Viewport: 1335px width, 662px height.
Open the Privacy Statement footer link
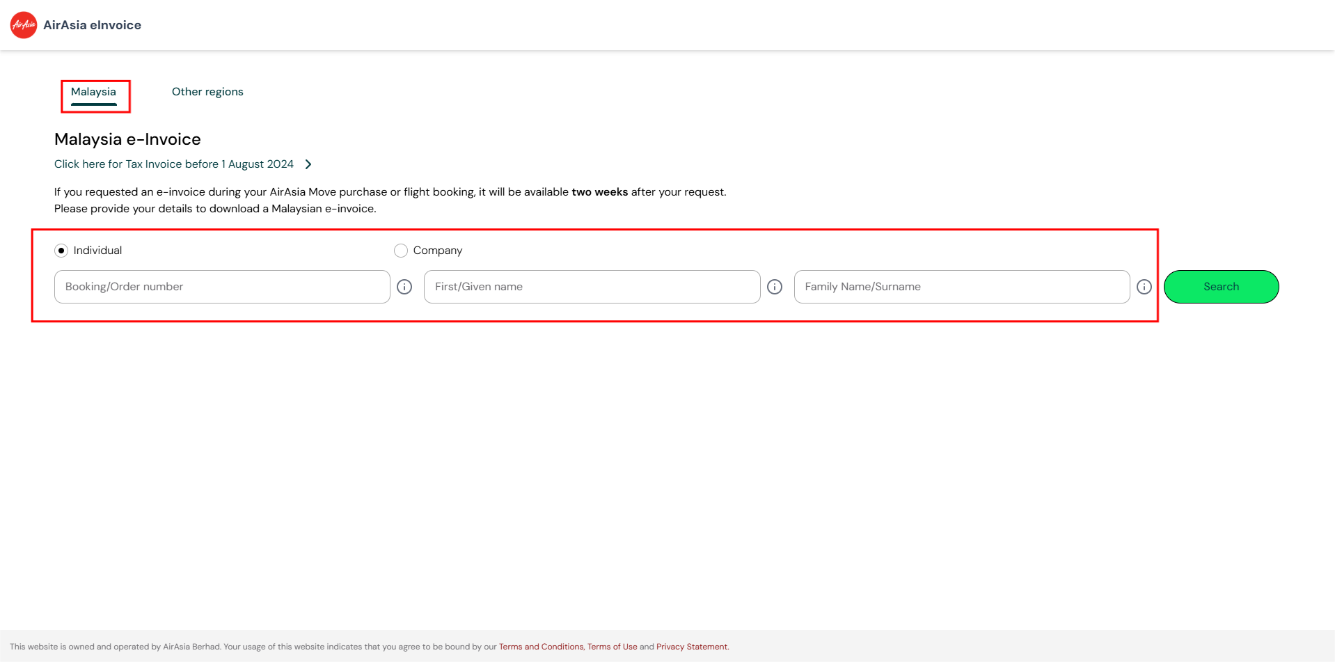click(x=692, y=647)
